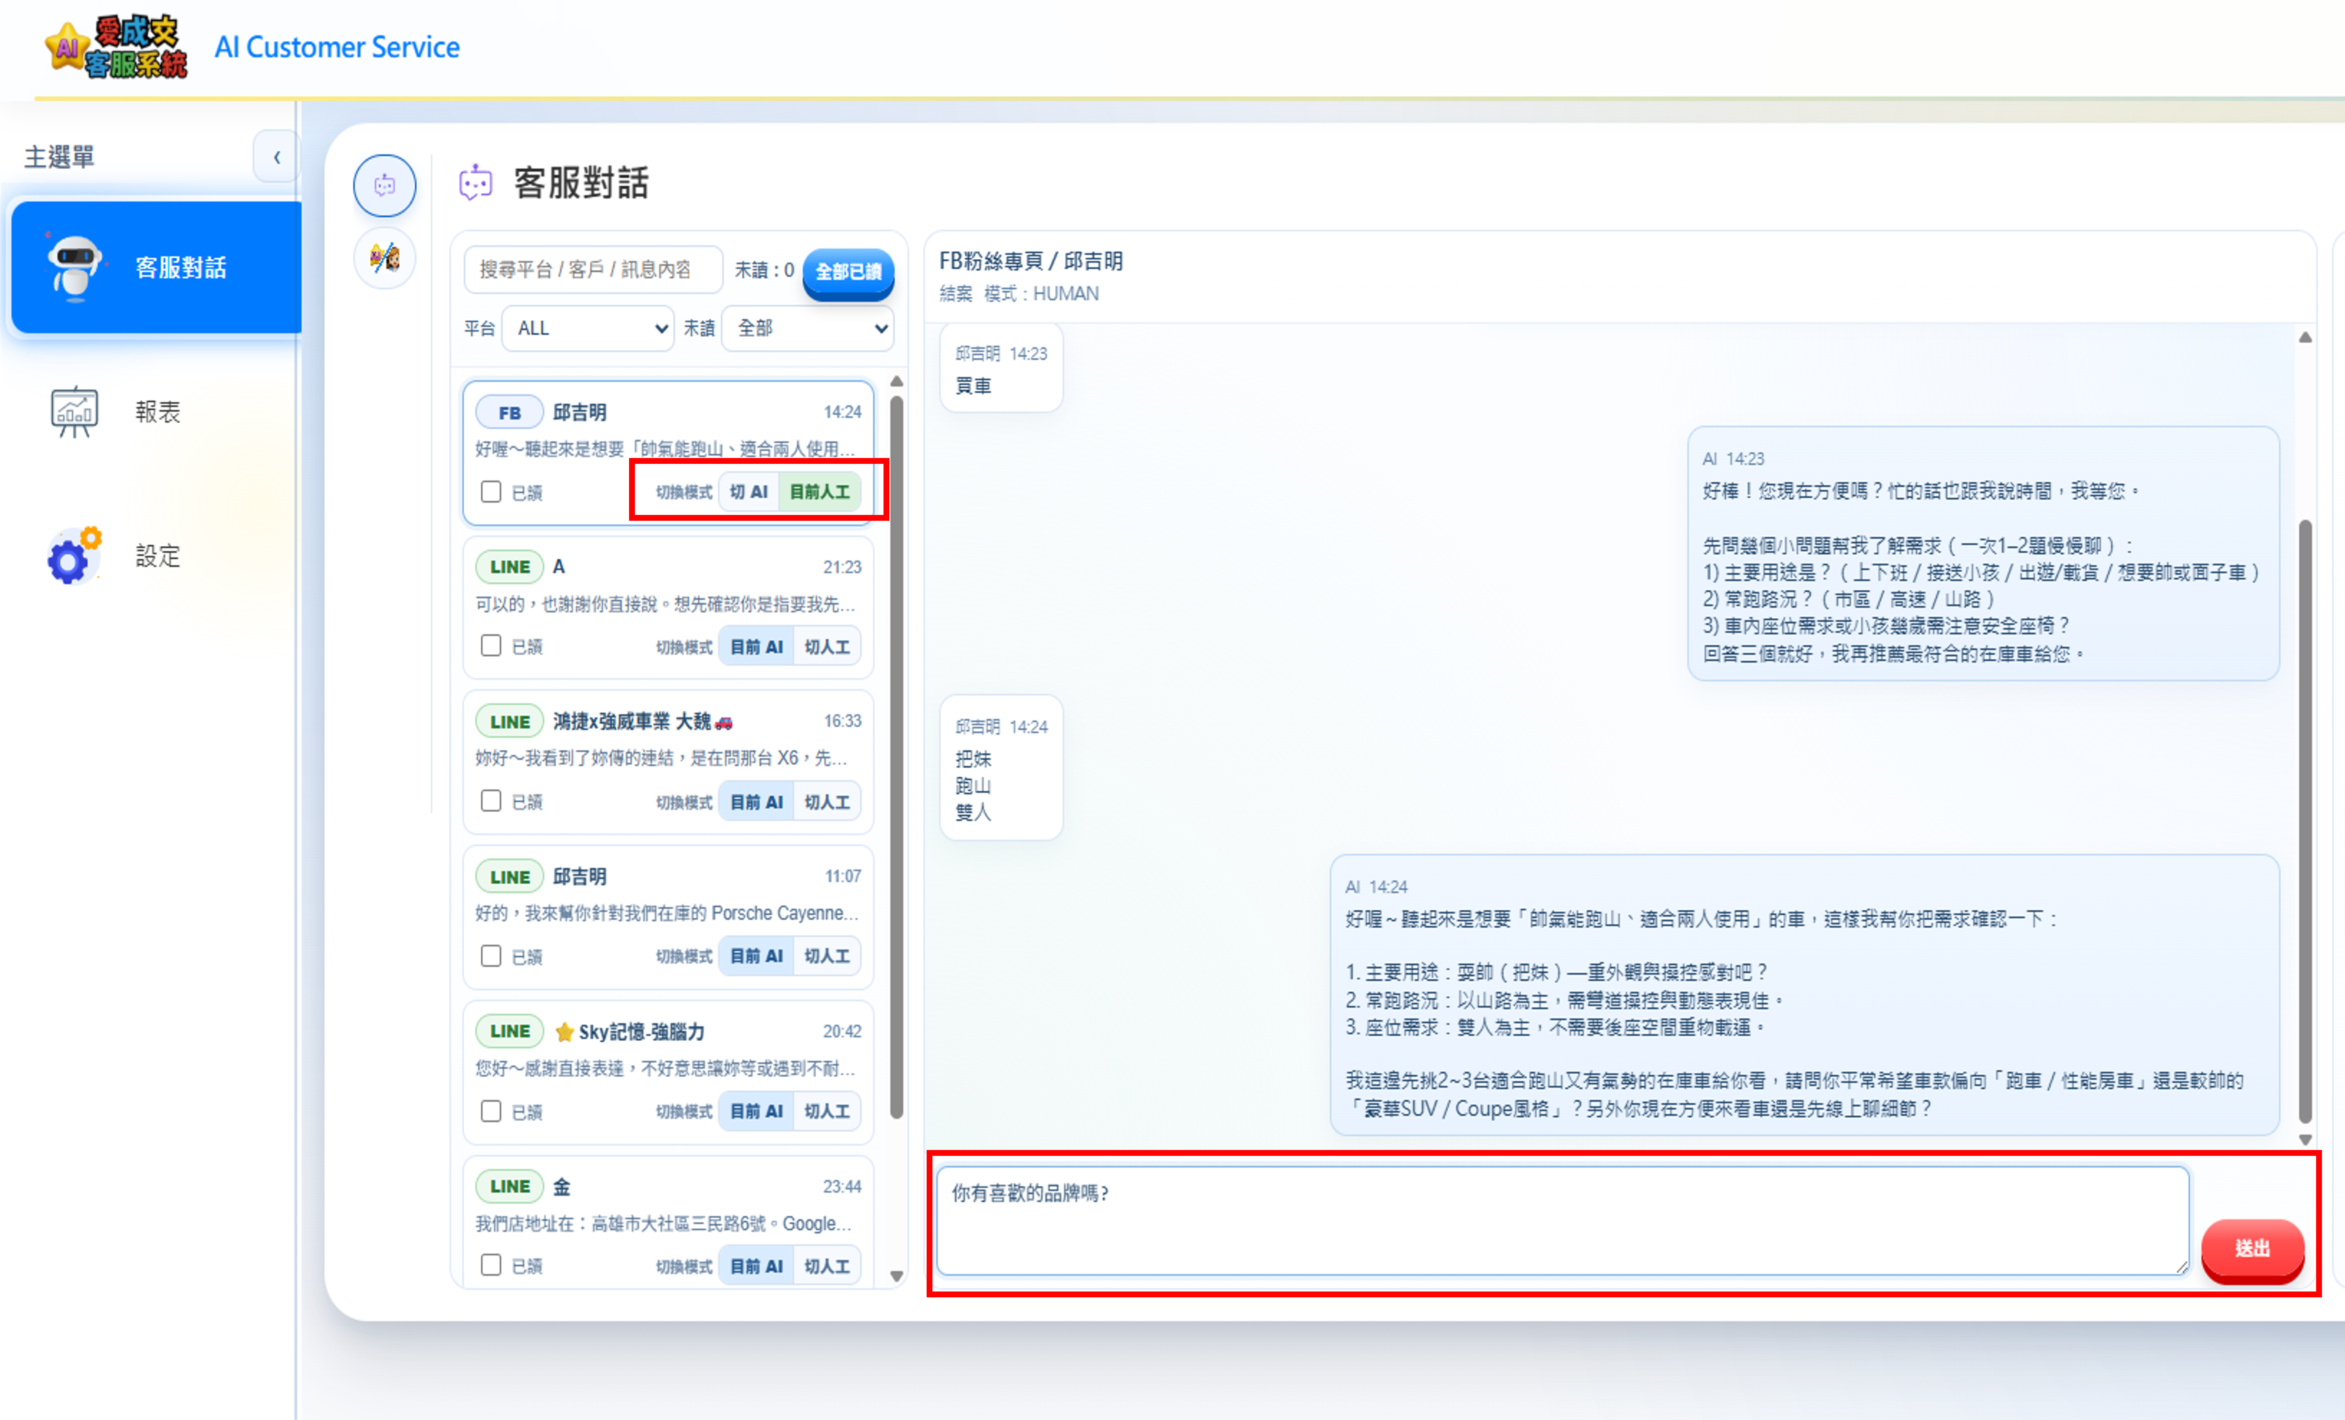Screen dimensions: 2345x1420
Task: Click the LINE badge on conversation A
Action: (509, 567)
